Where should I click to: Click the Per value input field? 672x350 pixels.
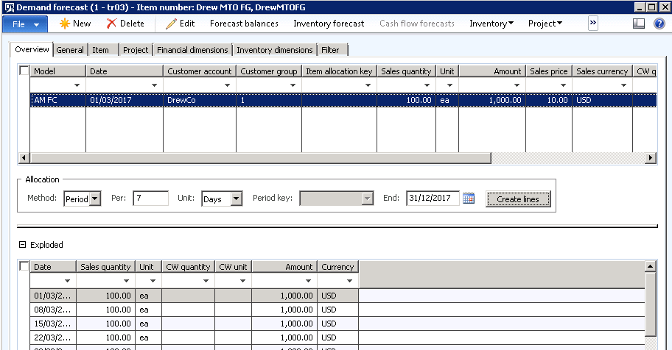(150, 199)
